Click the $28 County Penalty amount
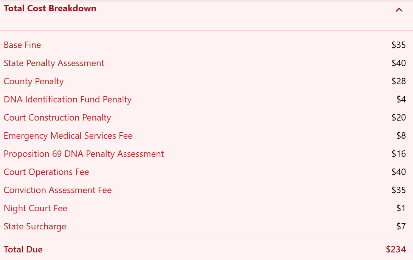Screen dimensions: 413x260 [399, 81]
